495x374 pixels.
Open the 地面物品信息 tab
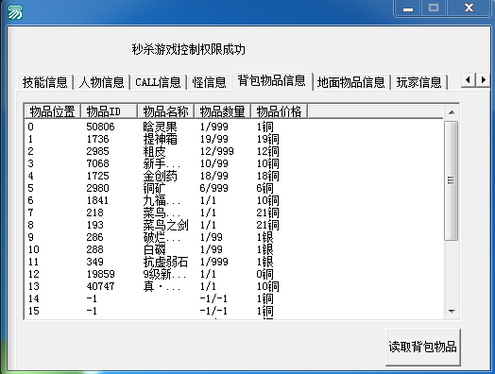pos(351,82)
